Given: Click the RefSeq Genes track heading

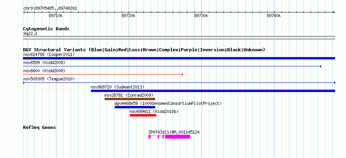Looking at the screenshot, I should click(x=40, y=127).
